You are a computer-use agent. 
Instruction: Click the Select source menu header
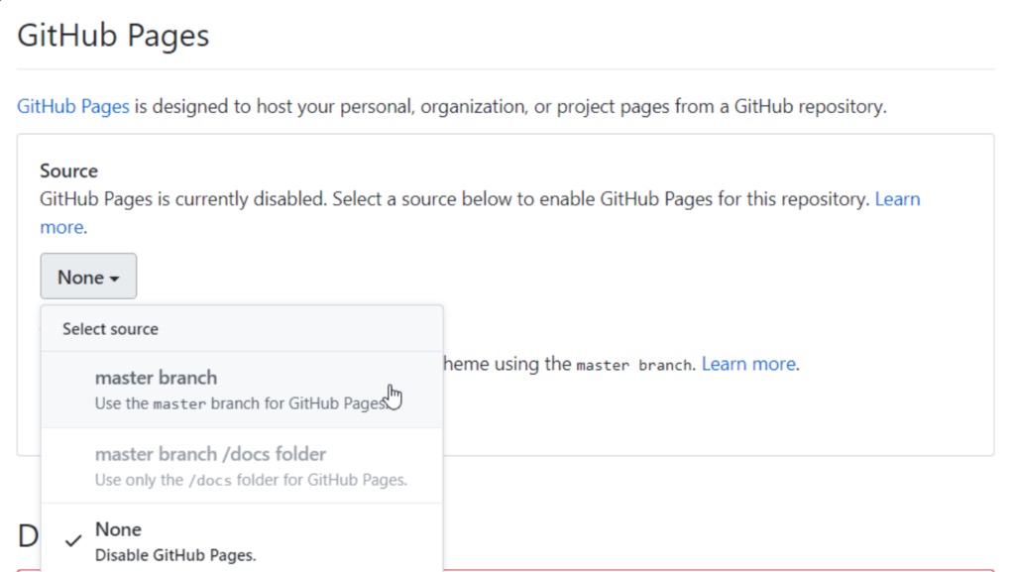pyautogui.click(x=242, y=329)
